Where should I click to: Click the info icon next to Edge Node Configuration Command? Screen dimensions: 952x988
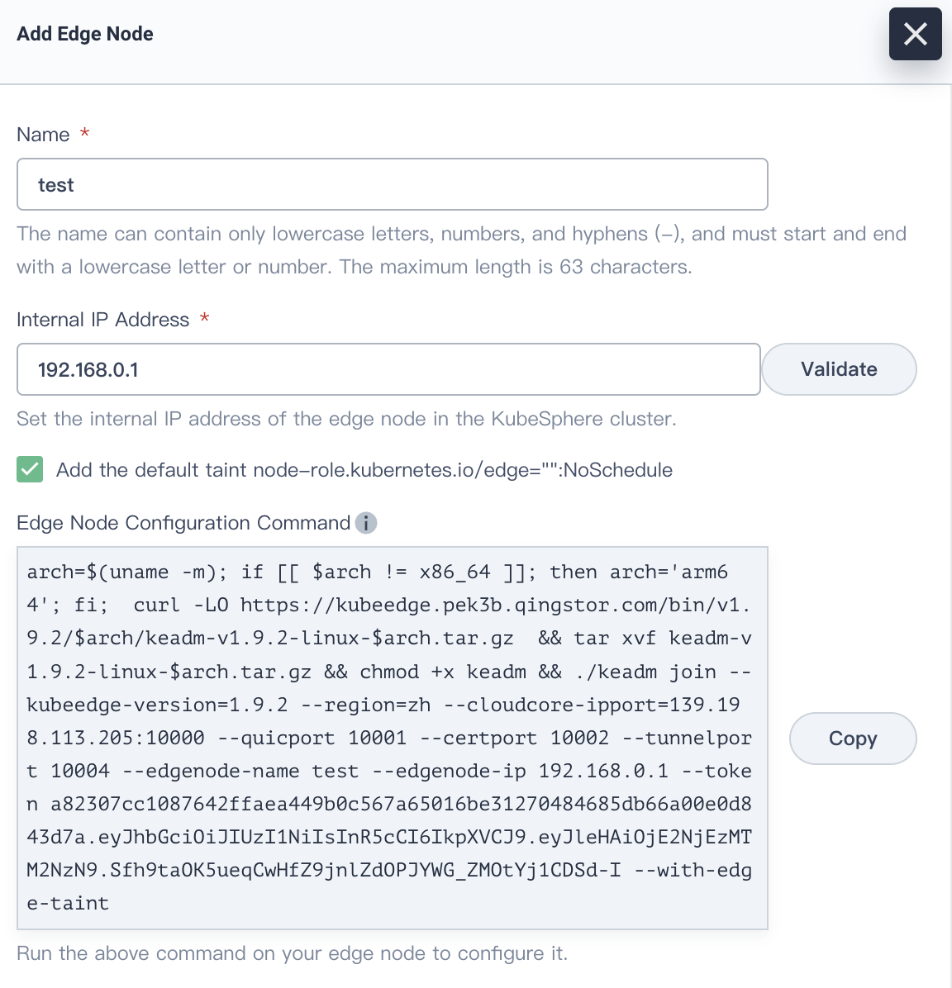(x=366, y=523)
